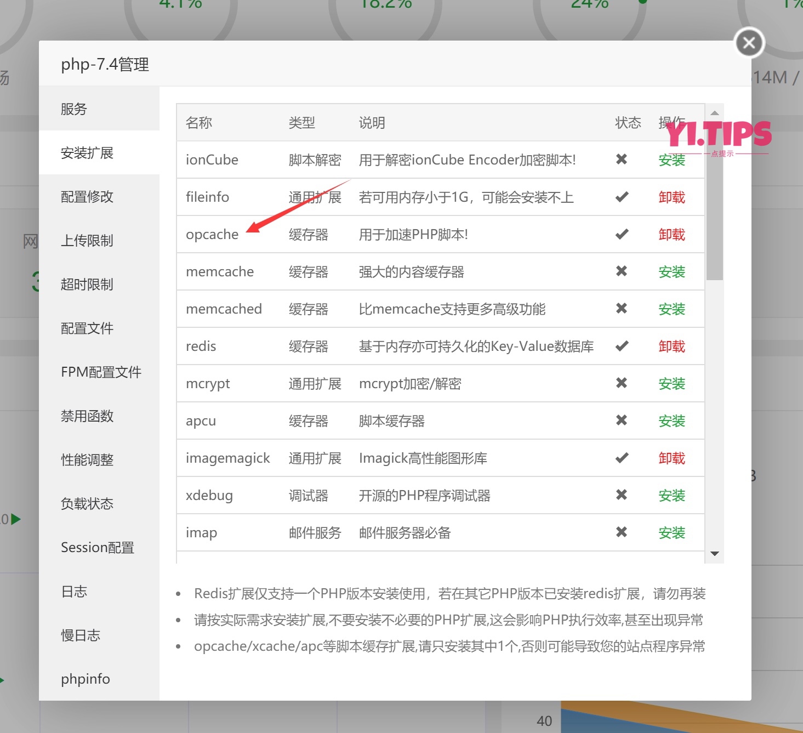Image resolution: width=803 pixels, height=733 pixels.
Task: Click the extension list scrollbar down arrow
Action: pos(714,554)
